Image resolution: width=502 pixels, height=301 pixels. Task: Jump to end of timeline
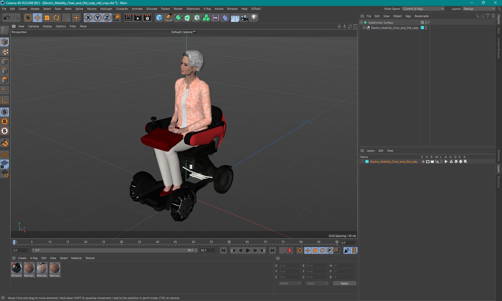(x=272, y=251)
